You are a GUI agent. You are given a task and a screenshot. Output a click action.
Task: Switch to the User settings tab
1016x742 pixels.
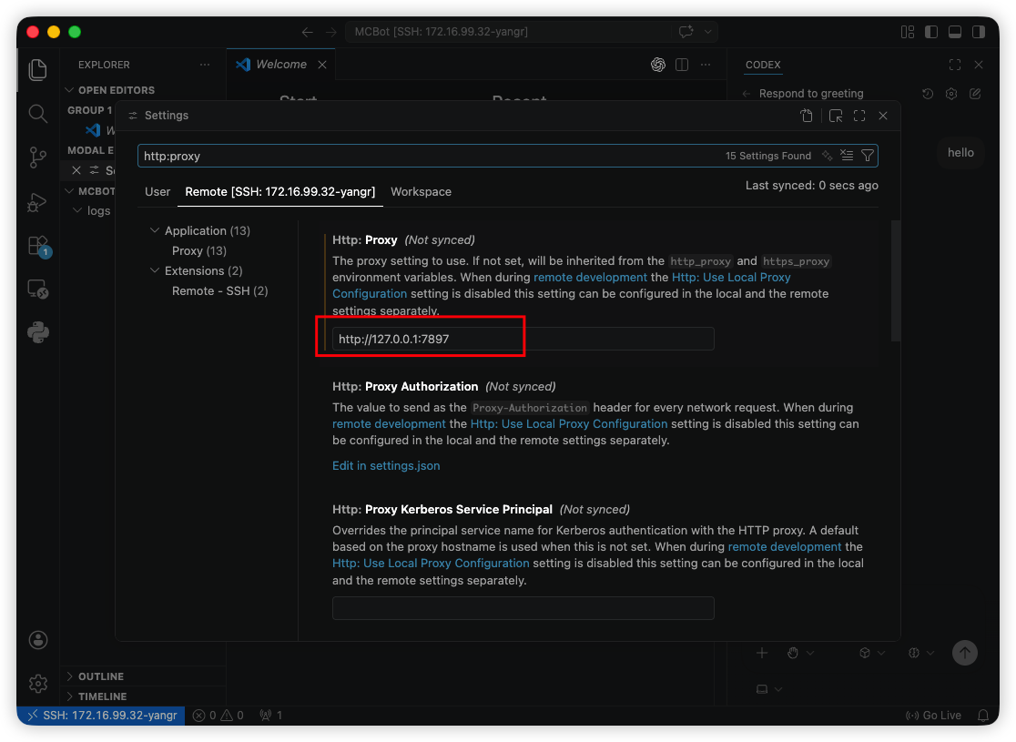[157, 192]
